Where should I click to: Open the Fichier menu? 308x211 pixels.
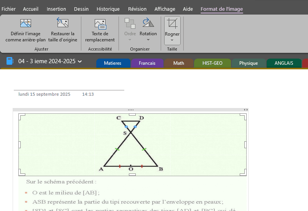tap(8, 9)
